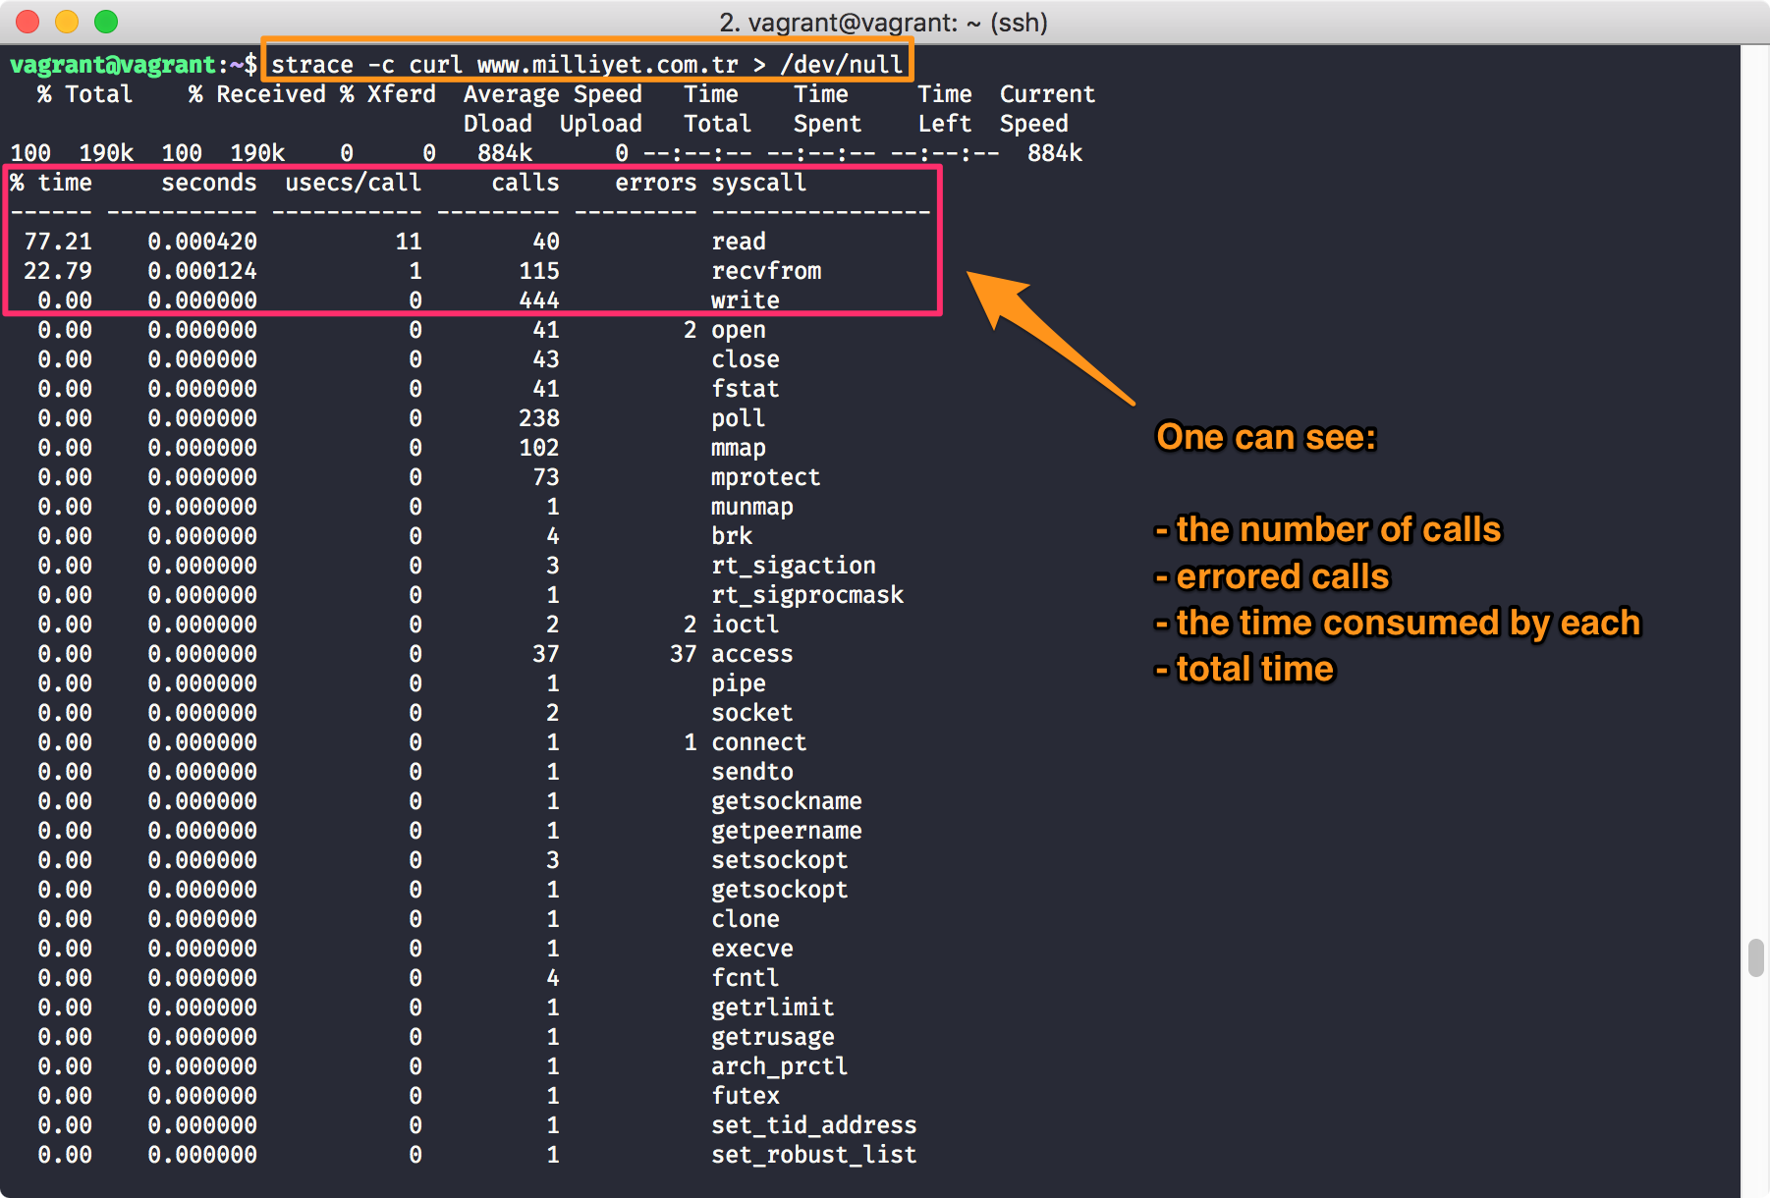Click the '% time' column header
This screenshot has height=1198, width=1770.
pyautogui.click(x=51, y=183)
